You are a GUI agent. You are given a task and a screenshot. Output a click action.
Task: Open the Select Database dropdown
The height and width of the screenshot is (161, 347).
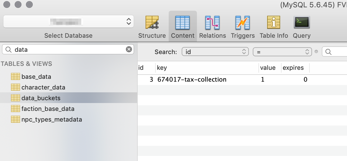(68, 21)
